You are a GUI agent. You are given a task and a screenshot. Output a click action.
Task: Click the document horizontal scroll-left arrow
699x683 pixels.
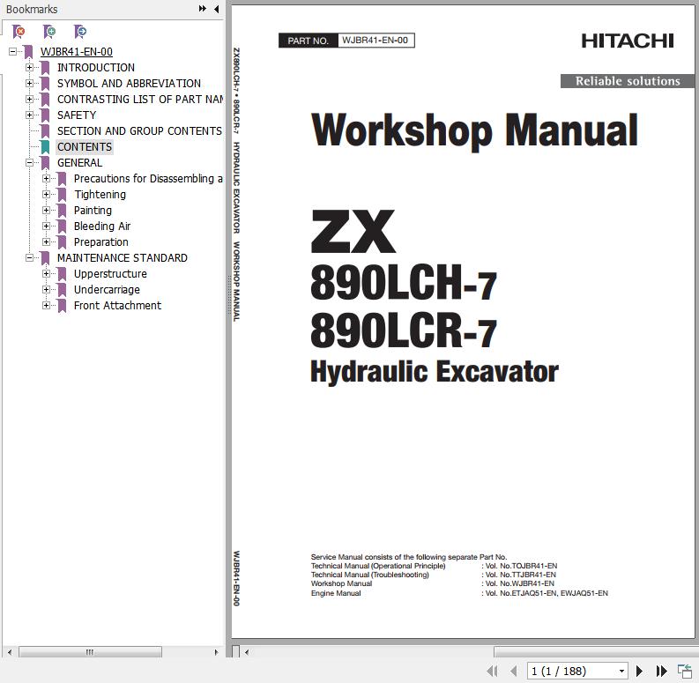247,652
